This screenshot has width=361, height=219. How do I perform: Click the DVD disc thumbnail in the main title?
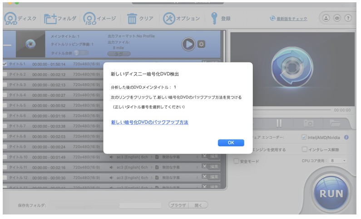coord(30,44)
